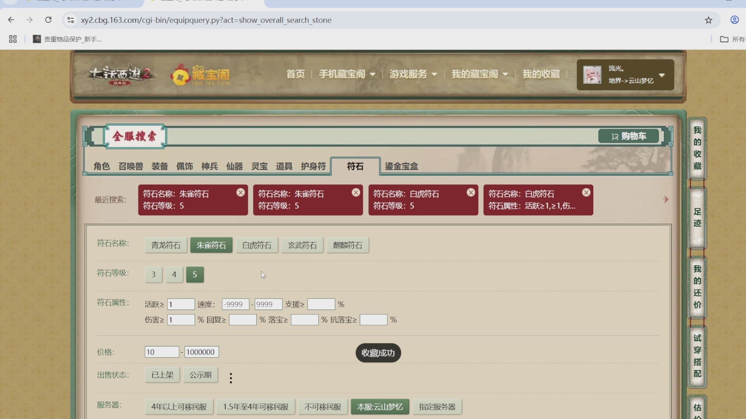
Task: Open the all bookmarks folder icon
Action: [724, 39]
